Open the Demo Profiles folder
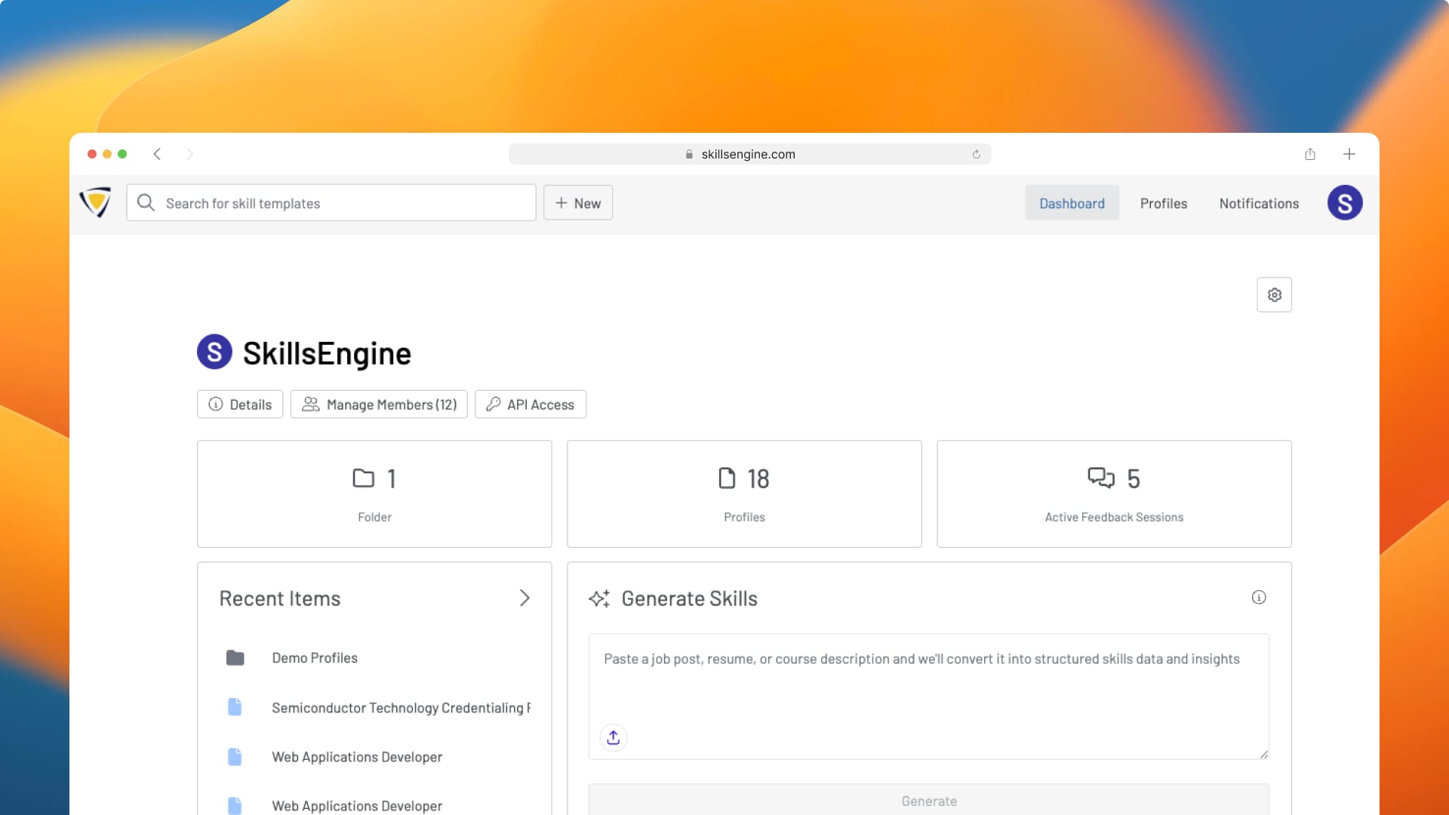The image size is (1449, 815). click(x=315, y=658)
